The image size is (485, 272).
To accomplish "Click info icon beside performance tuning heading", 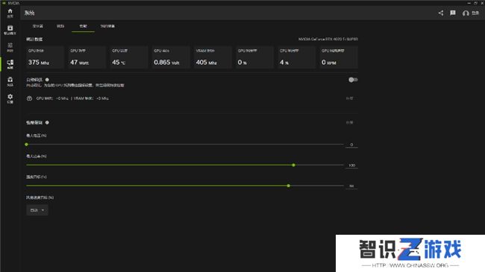I will coord(47,122).
